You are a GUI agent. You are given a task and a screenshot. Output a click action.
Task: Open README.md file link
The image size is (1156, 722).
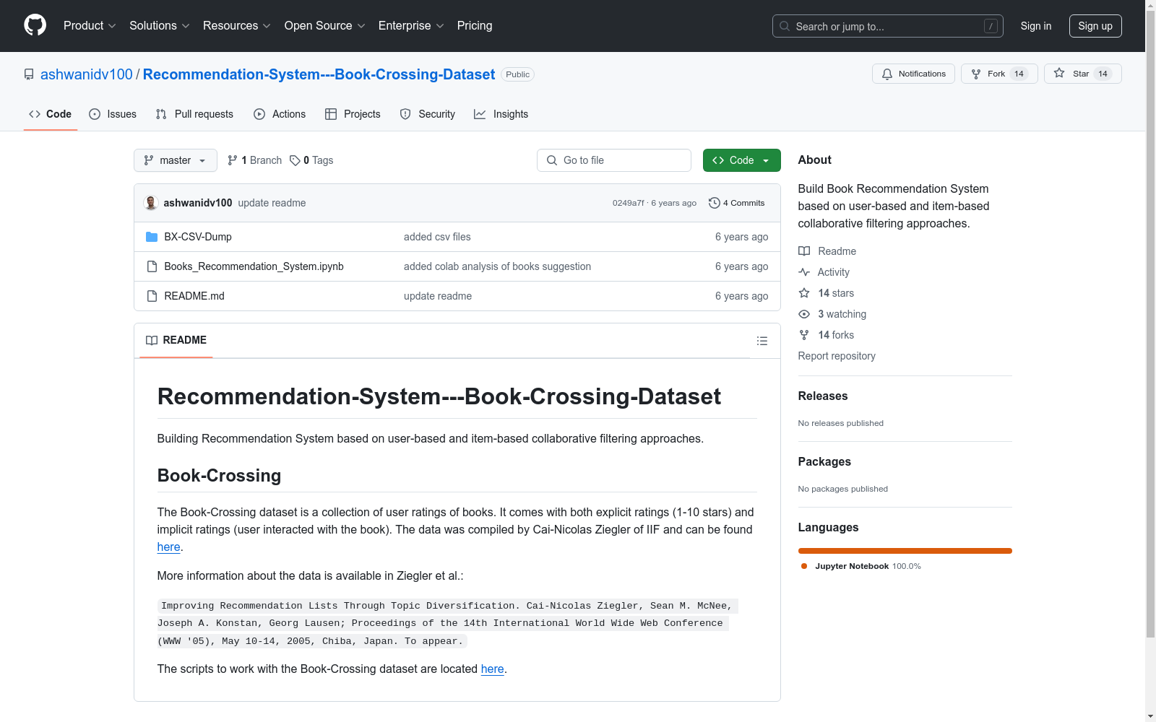click(194, 296)
